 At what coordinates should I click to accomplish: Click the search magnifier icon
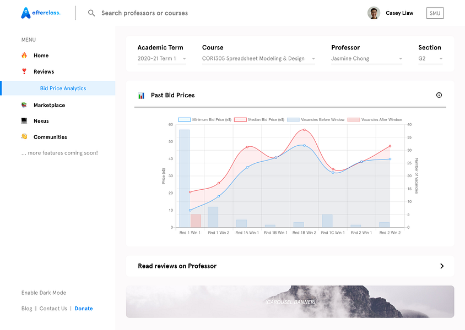pyautogui.click(x=91, y=13)
